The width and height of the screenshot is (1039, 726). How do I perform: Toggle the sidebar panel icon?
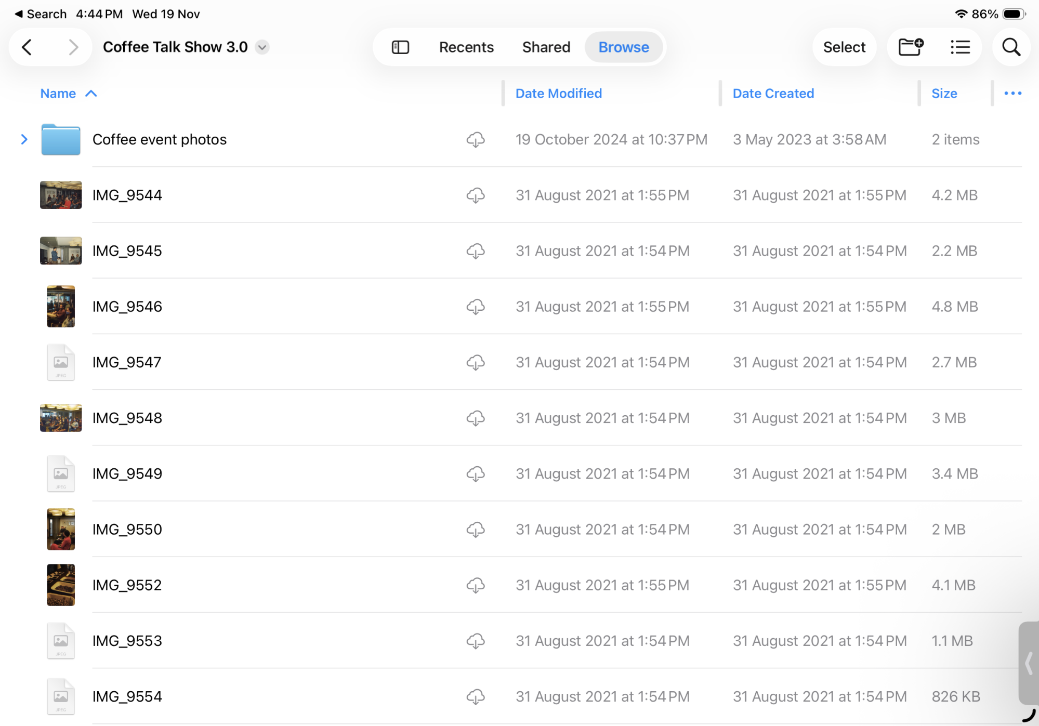pyautogui.click(x=400, y=47)
